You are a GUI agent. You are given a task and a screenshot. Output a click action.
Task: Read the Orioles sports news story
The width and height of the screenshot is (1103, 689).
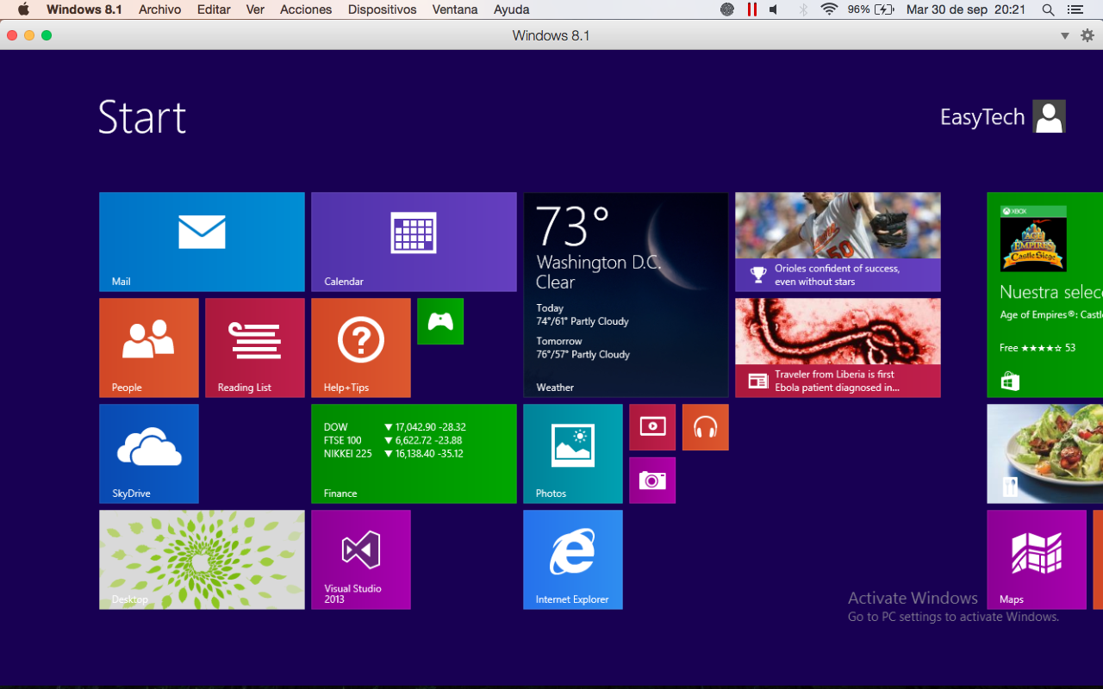(838, 242)
